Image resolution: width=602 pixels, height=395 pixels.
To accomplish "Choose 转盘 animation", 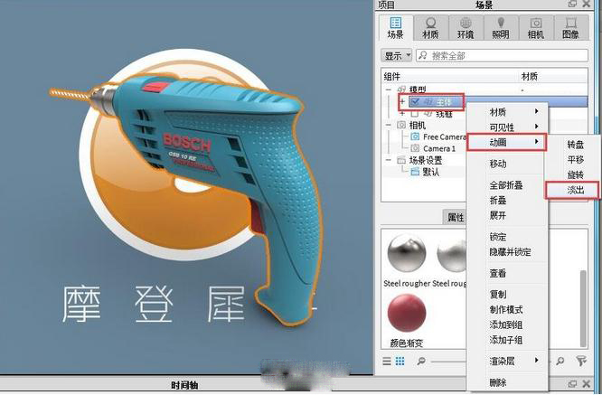I will tap(575, 145).
